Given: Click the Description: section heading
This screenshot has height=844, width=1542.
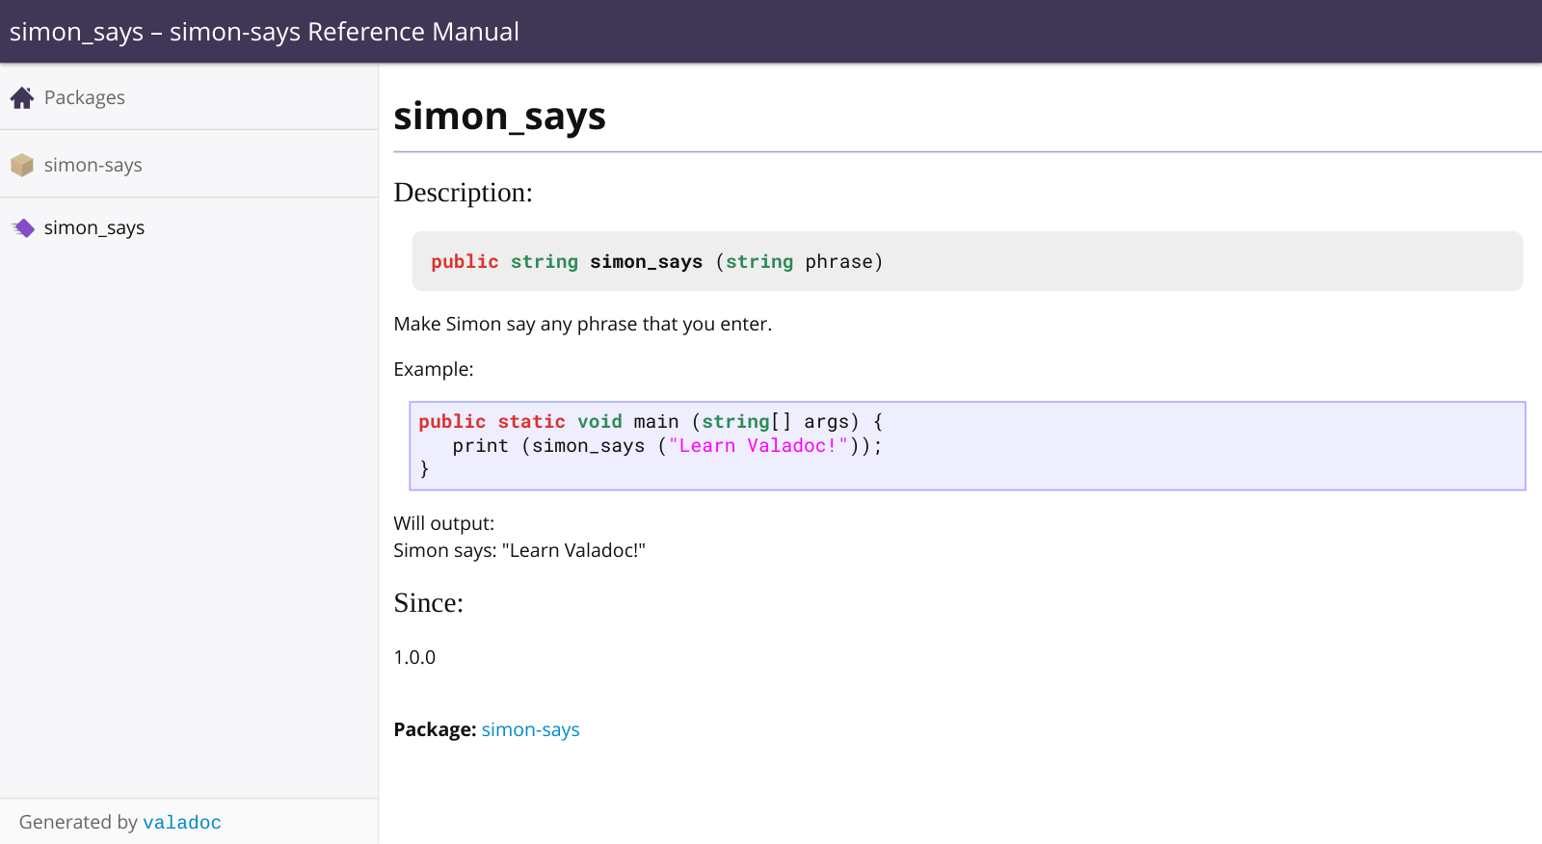Looking at the screenshot, I should pyautogui.click(x=463, y=193).
